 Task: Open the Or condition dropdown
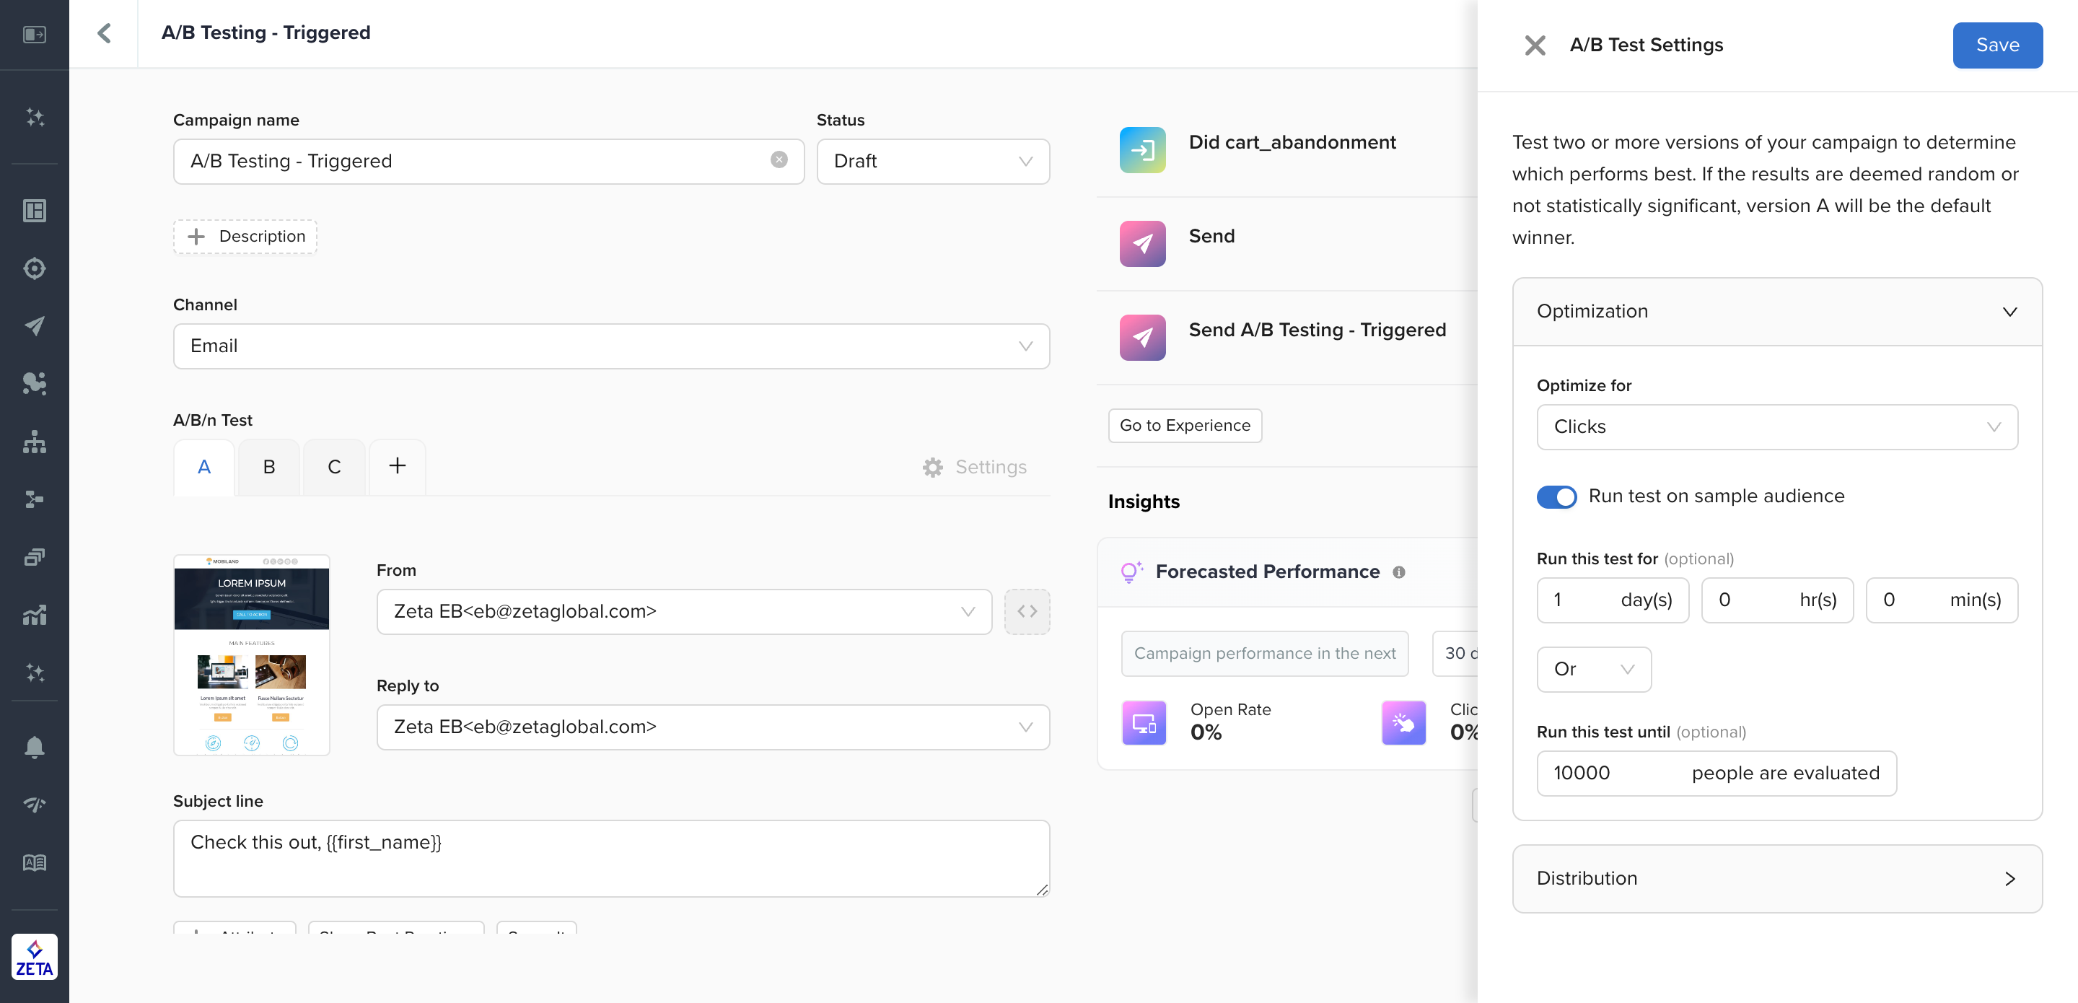click(1593, 669)
